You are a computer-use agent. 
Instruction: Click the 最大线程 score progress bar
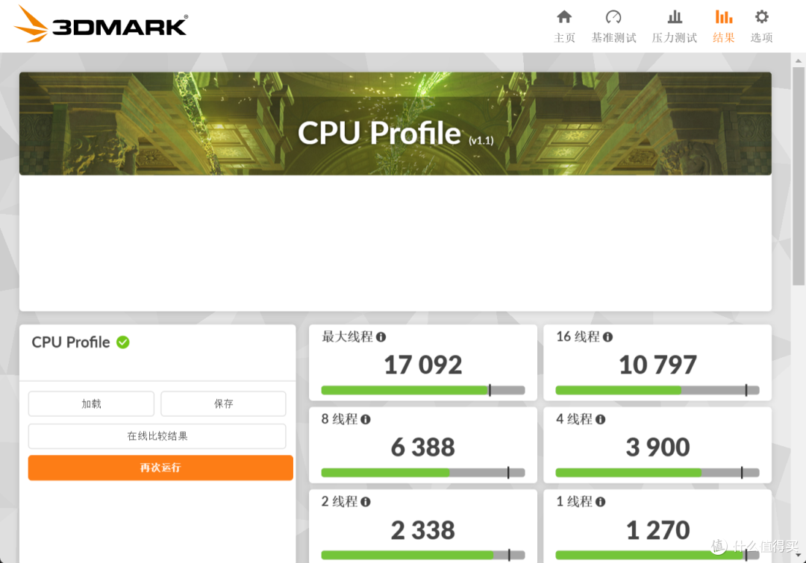[423, 391]
